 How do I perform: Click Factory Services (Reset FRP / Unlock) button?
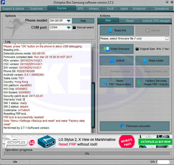(x=152, y=82)
